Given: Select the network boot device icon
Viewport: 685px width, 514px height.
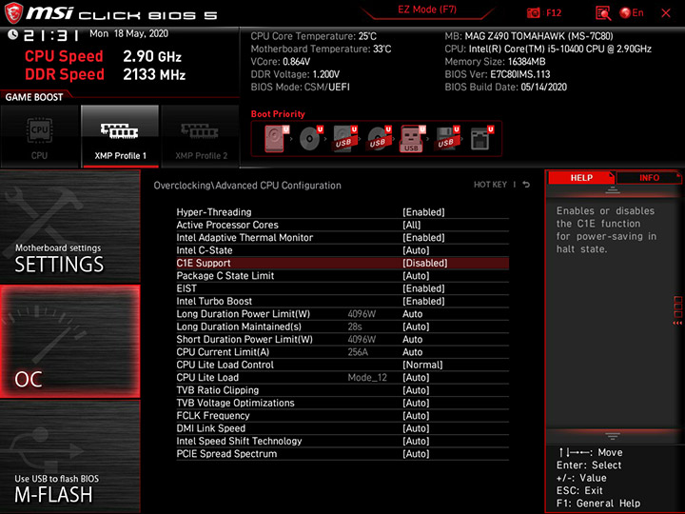Looking at the screenshot, I should 481,139.
